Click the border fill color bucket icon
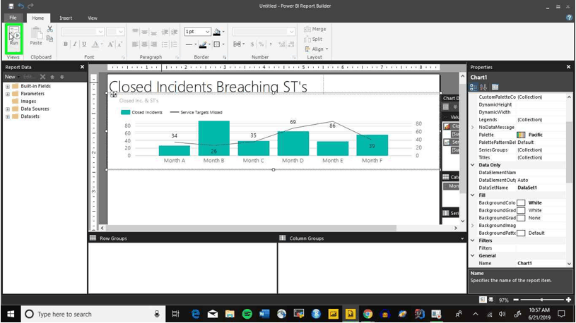The image size is (576, 323). tap(217, 32)
